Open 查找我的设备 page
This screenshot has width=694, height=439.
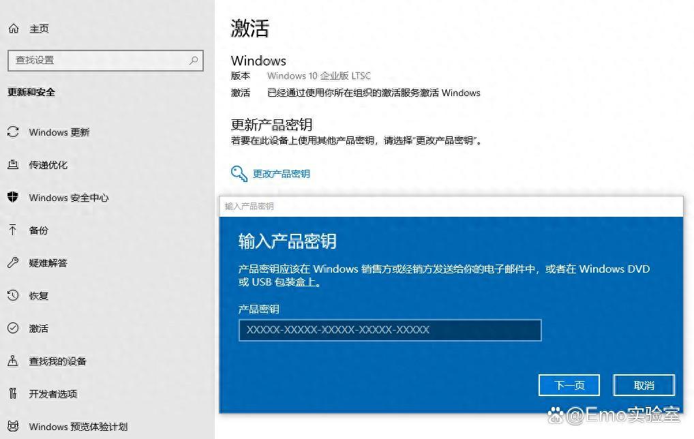click(x=57, y=361)
